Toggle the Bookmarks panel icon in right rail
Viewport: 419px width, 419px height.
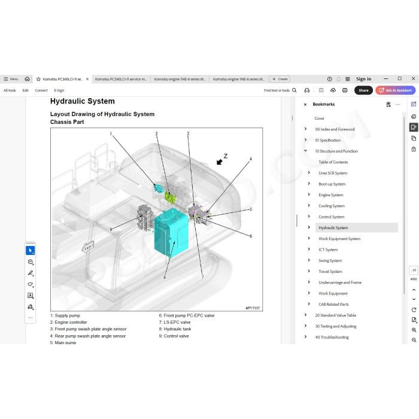(x=414, y=127)
